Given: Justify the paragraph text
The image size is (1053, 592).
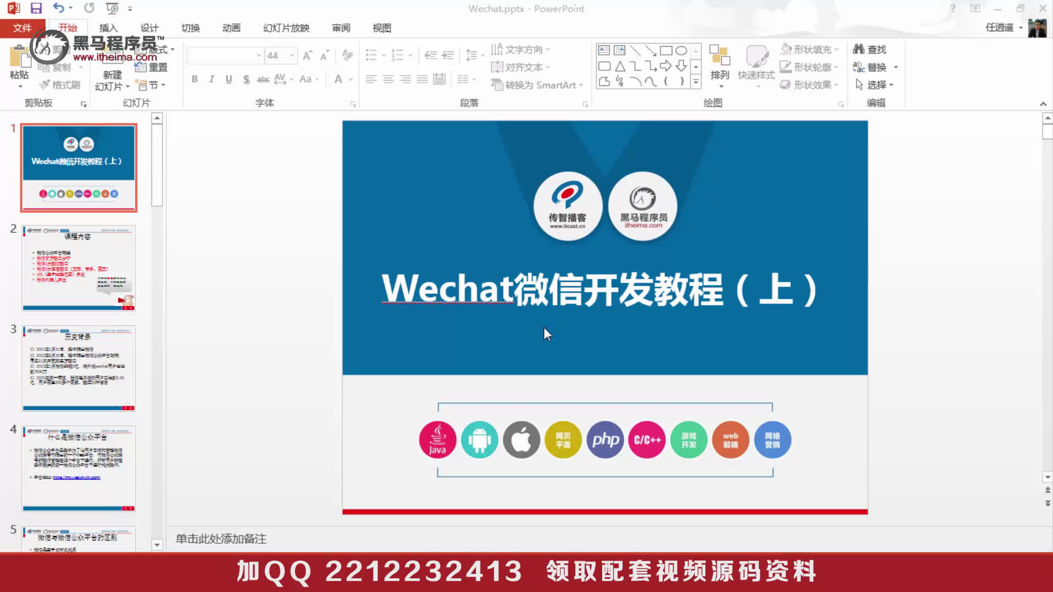Looking at the screenshot, I should (x=422, y=79).
